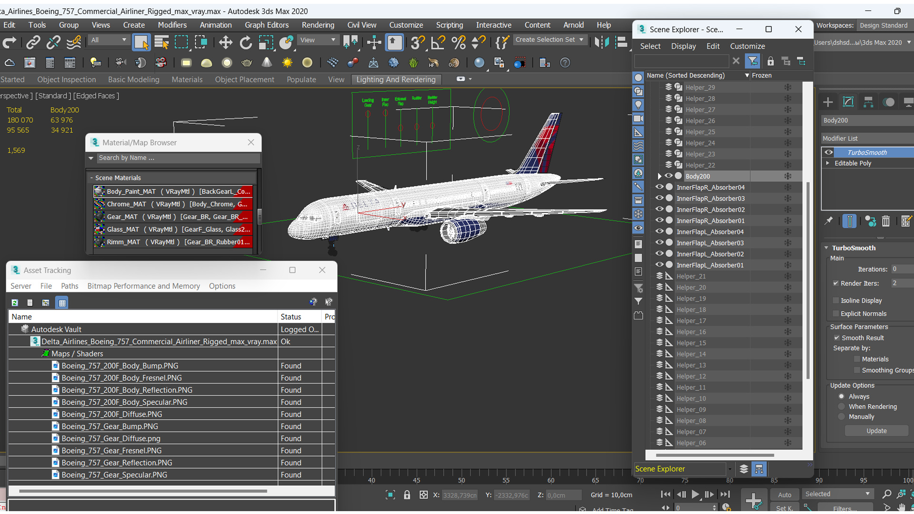Click the teapot icon in ribbon toolbar
Viewport: 914px width, 514px height.
click(x=247, y=63)
